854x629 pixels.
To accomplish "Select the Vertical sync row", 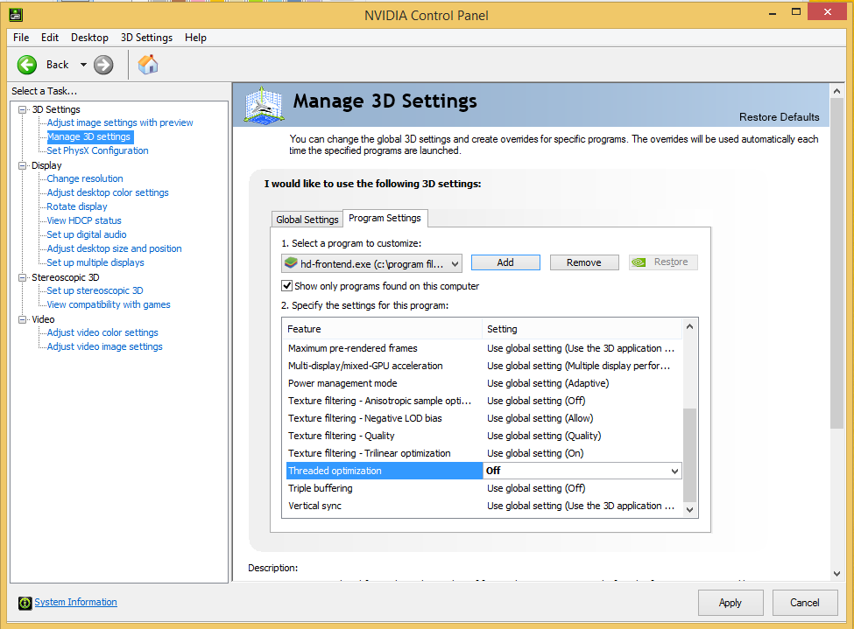I will pyautogui.click(x=483, y=506).
